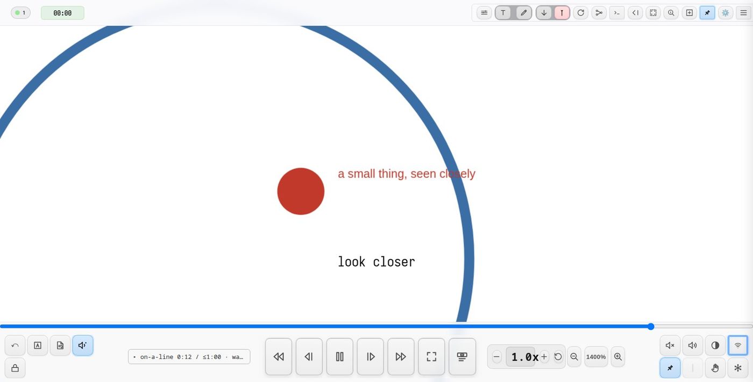Click the 'a small thing, seen closely' label
This screenshot has height=382, width=753.
pos(407,174)
